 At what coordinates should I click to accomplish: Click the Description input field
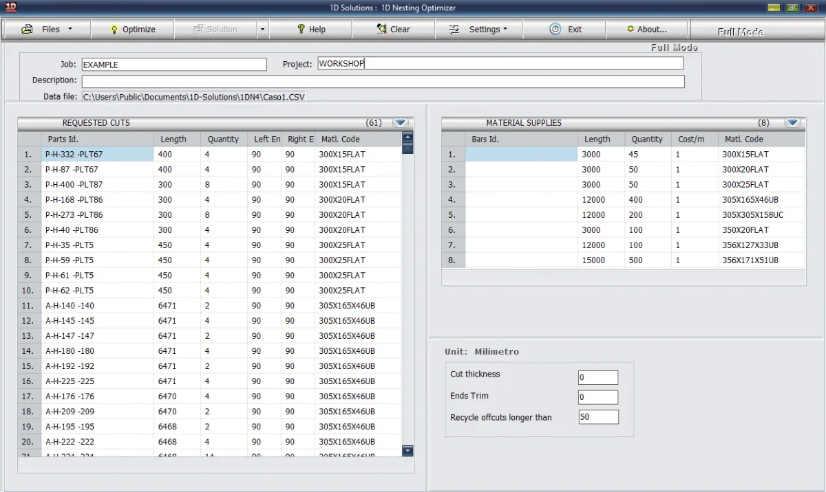(x=383, y=81)
